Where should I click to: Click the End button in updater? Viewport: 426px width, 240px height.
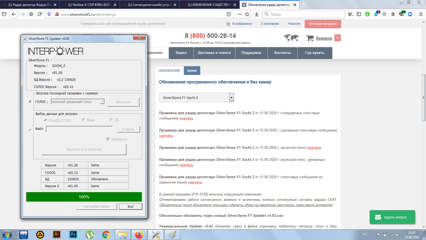(x=130, y=206)
